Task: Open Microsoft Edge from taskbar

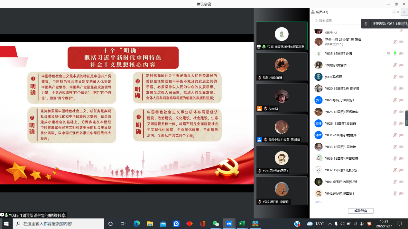Action: pos(137,224)
